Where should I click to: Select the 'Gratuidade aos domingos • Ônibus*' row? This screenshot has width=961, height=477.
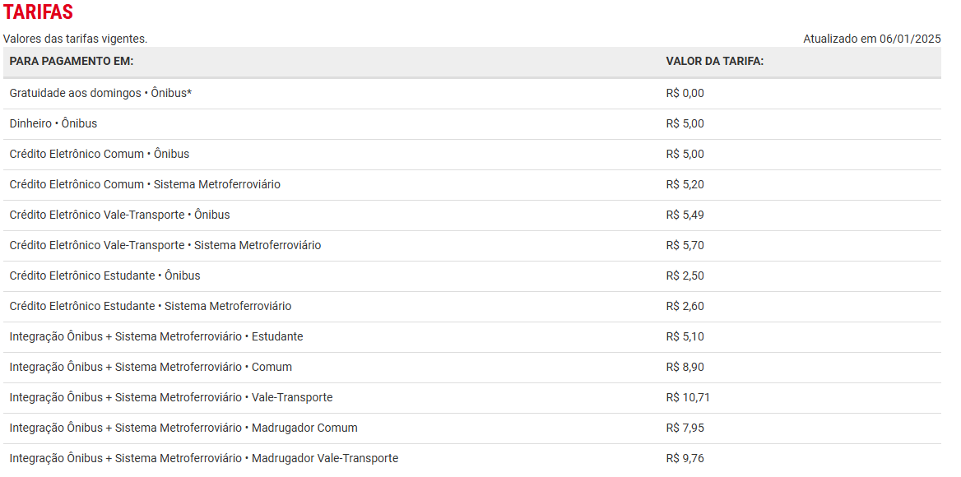[x=472, y=94]
